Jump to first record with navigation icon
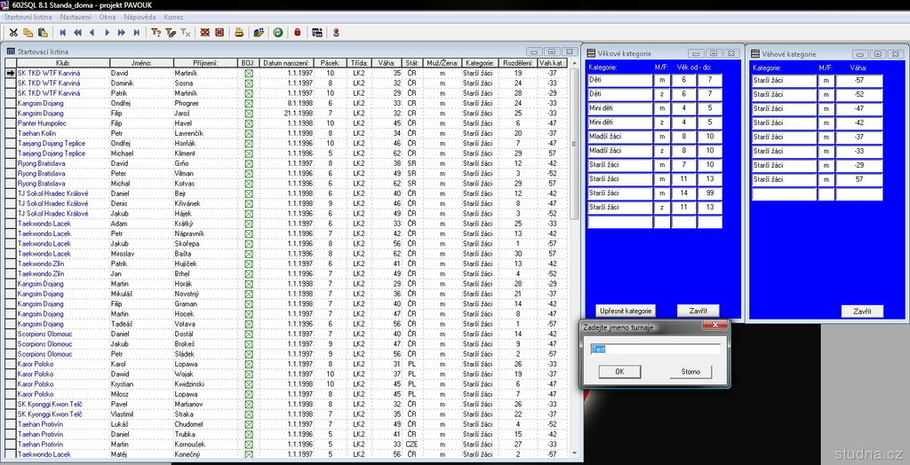This screenshot has width=910, height=465. pos(62,32)
